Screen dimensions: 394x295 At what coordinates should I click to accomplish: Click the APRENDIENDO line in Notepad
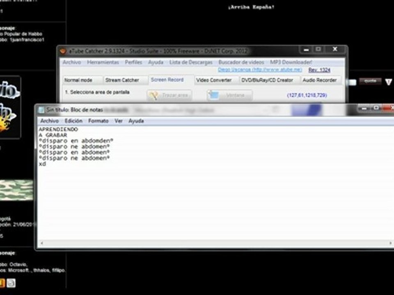pos(59,129)
